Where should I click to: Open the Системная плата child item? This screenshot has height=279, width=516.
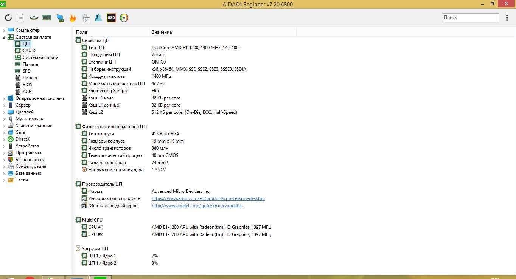coord(40,57)
